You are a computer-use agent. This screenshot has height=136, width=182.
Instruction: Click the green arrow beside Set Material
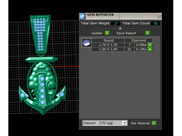(x=154, y=123)
